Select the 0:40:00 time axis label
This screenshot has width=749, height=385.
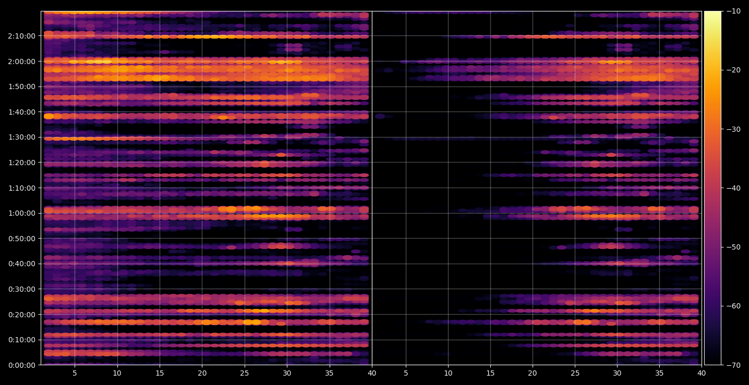tap(22, 264)
